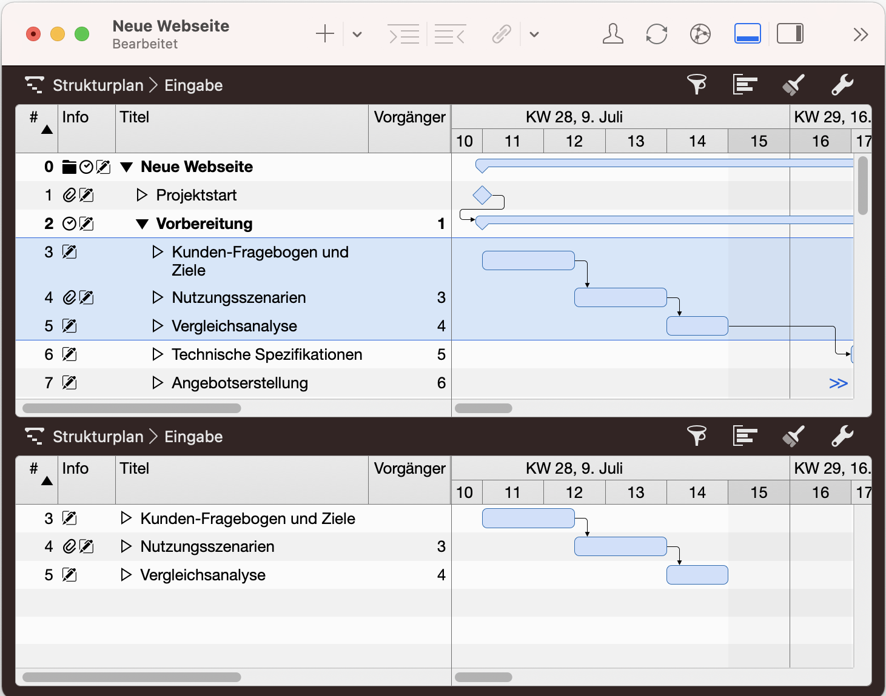Open Strukturplan breadcrumb in upper view

pos(98,85)
